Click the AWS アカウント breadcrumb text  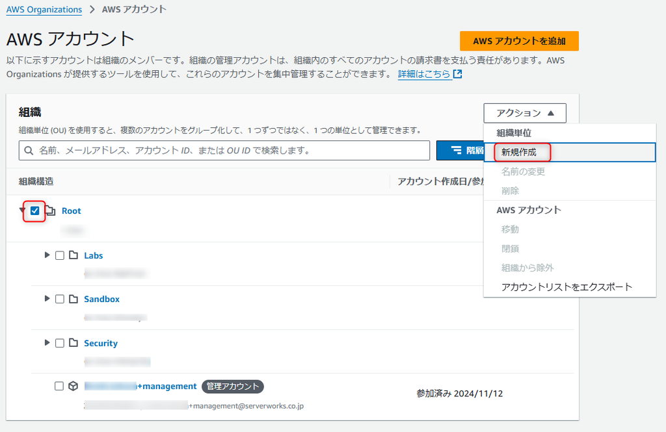134,9
